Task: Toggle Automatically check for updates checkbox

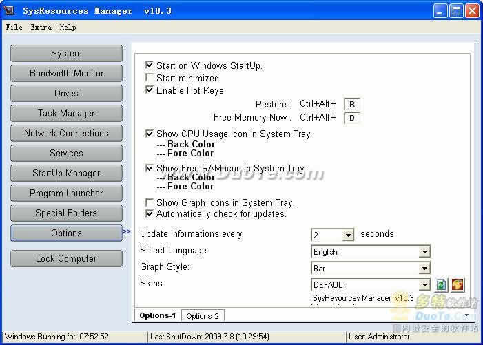Action: tap(149, 213)
